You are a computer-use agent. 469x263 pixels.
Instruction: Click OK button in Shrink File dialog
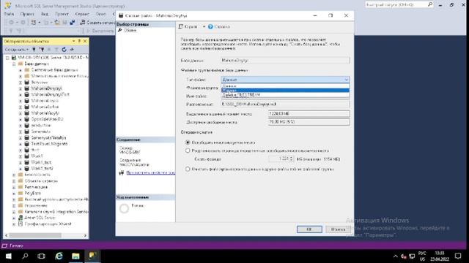(x=309, y=229)
